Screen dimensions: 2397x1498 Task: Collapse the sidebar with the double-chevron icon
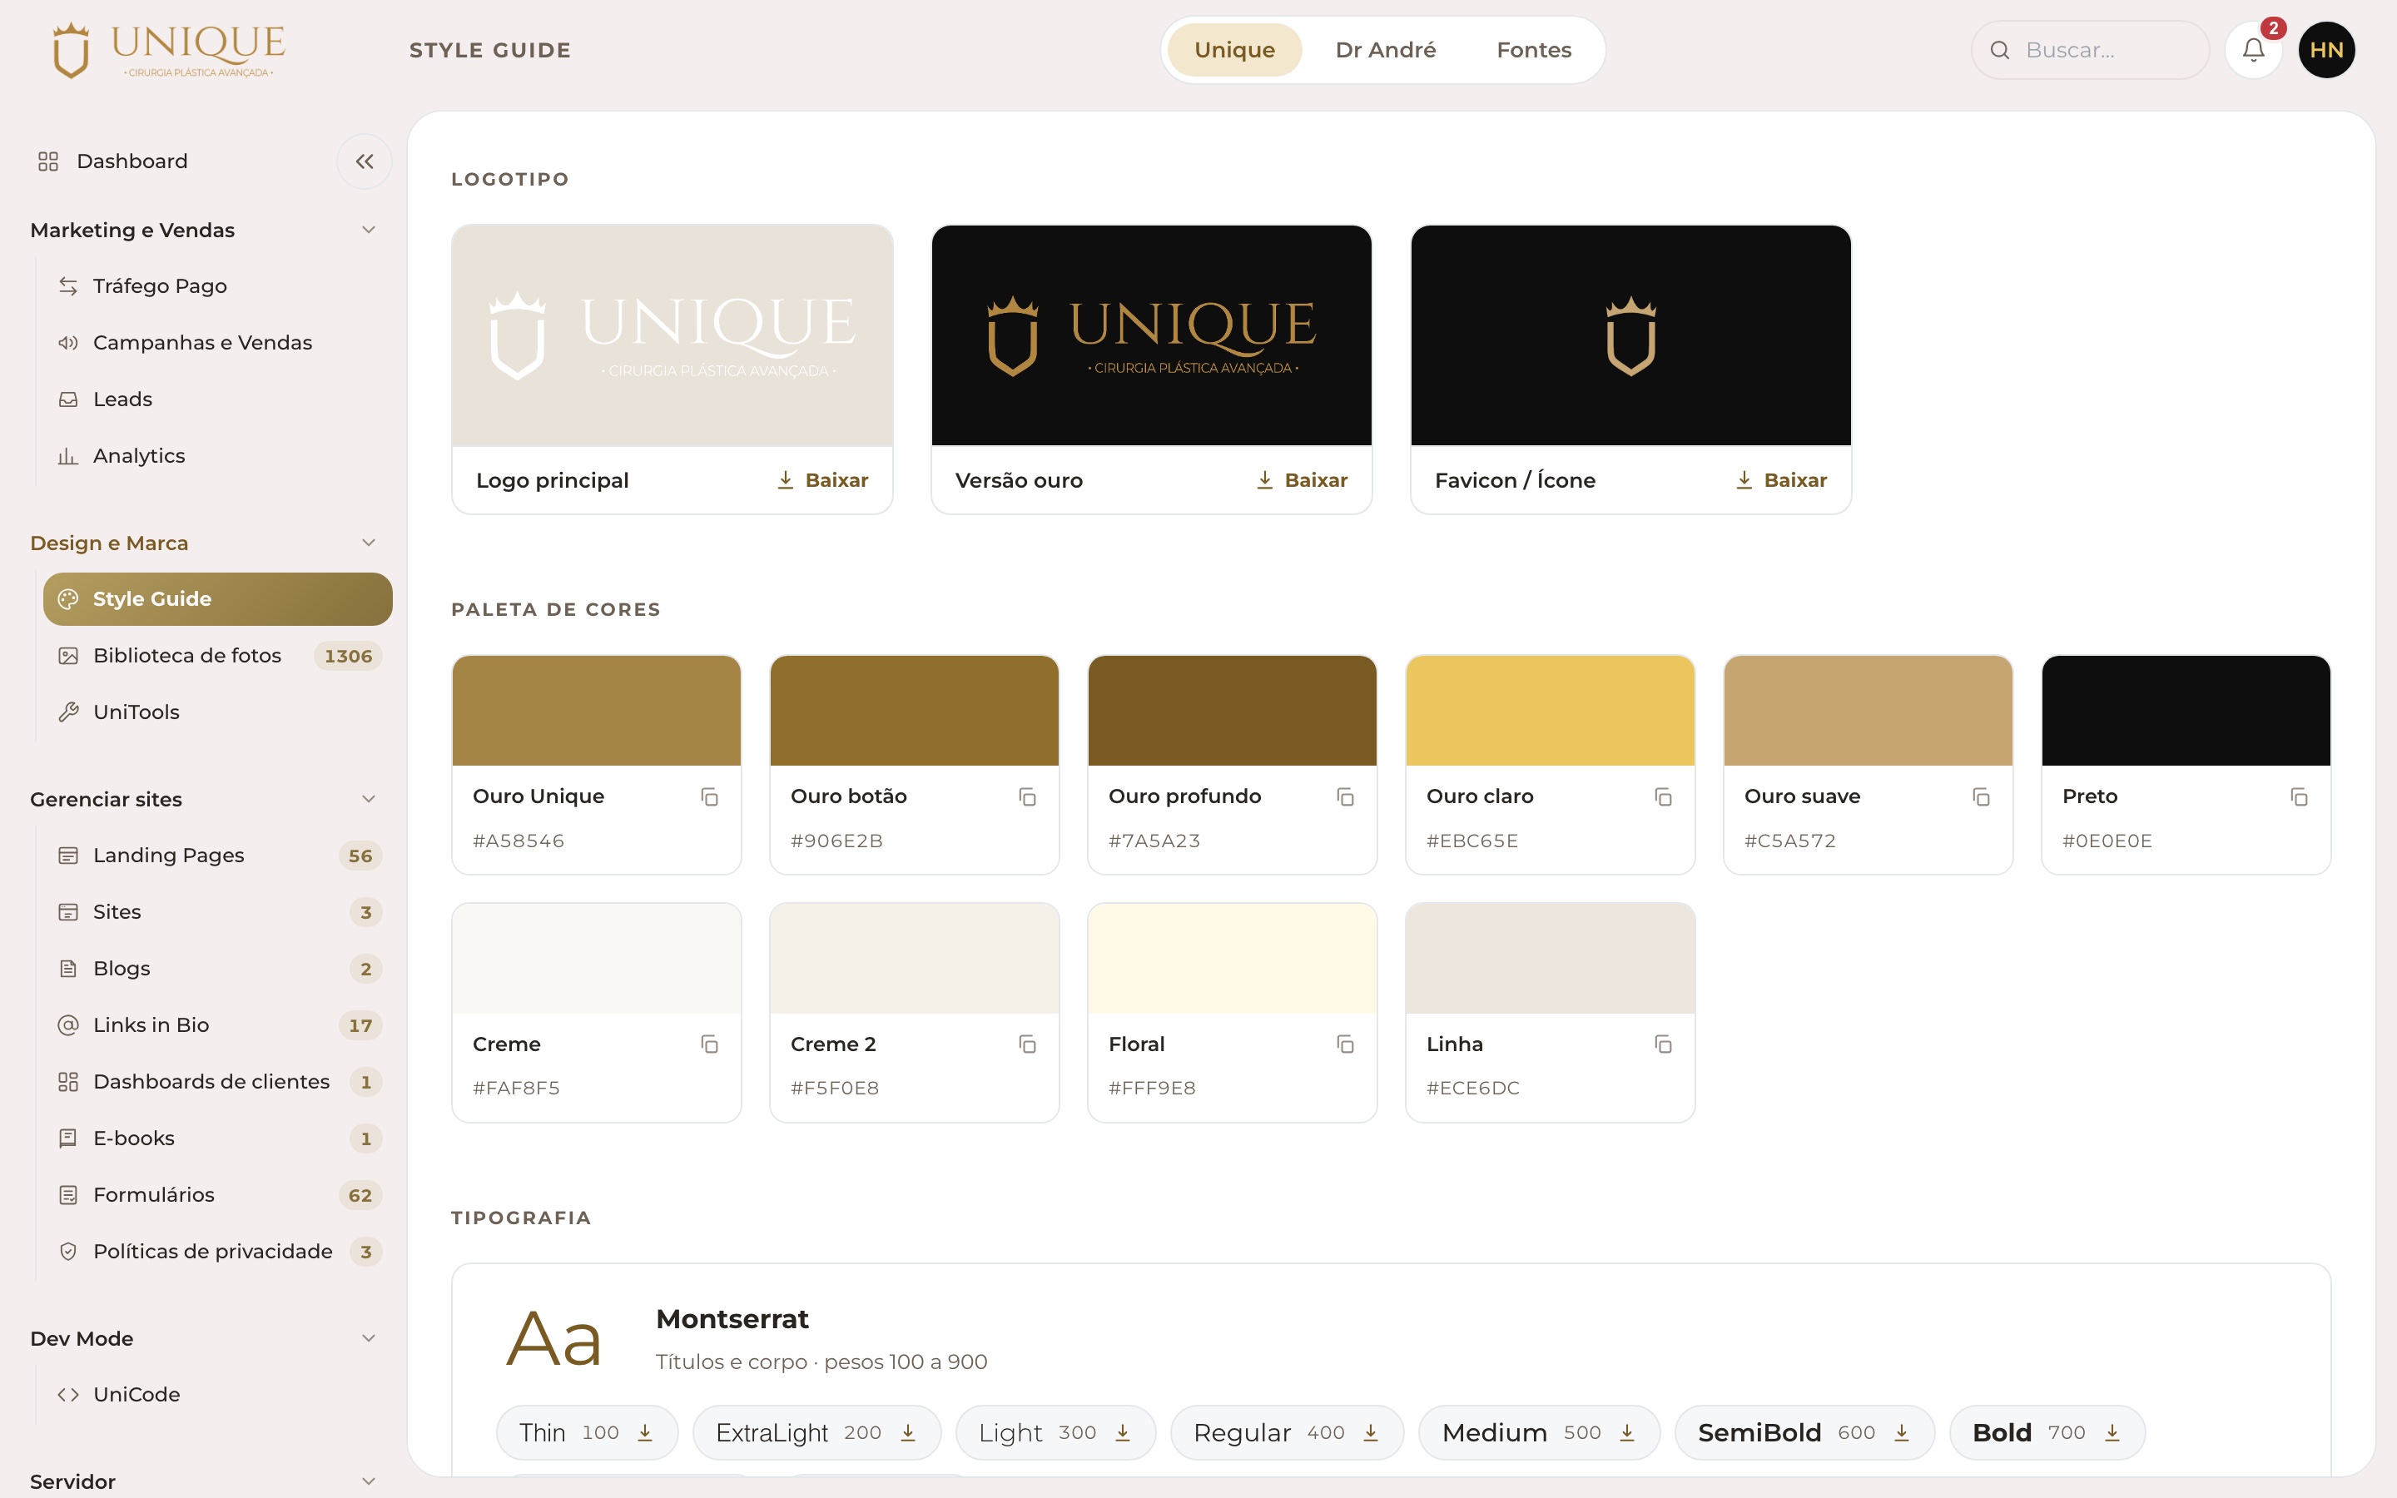point(365,161)
